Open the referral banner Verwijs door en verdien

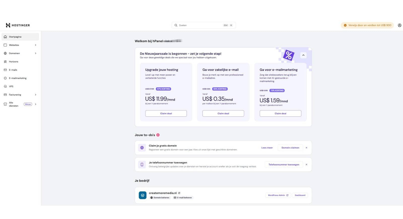click(x=367, y=25)
